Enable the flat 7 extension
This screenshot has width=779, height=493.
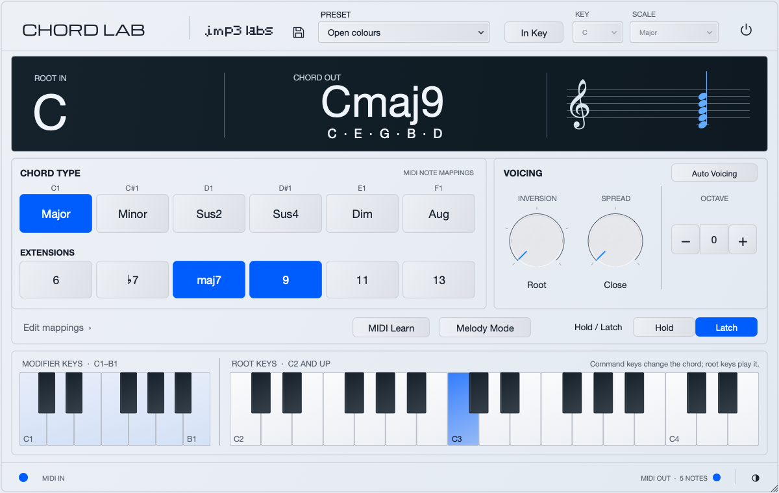[132, 280]
